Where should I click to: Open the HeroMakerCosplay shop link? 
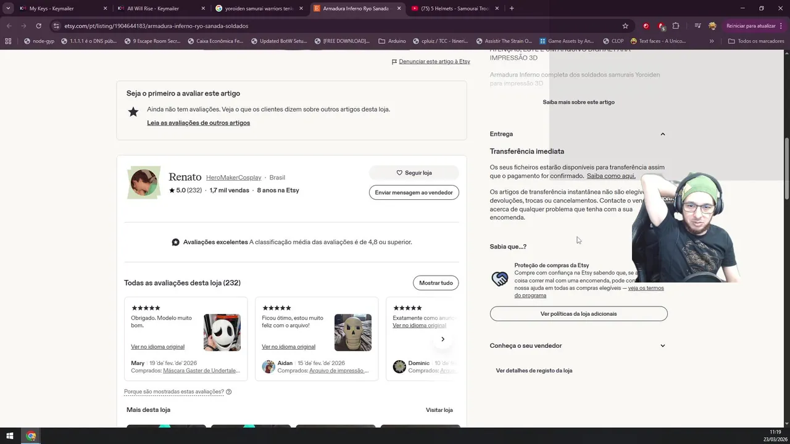(x=233, y=178)
